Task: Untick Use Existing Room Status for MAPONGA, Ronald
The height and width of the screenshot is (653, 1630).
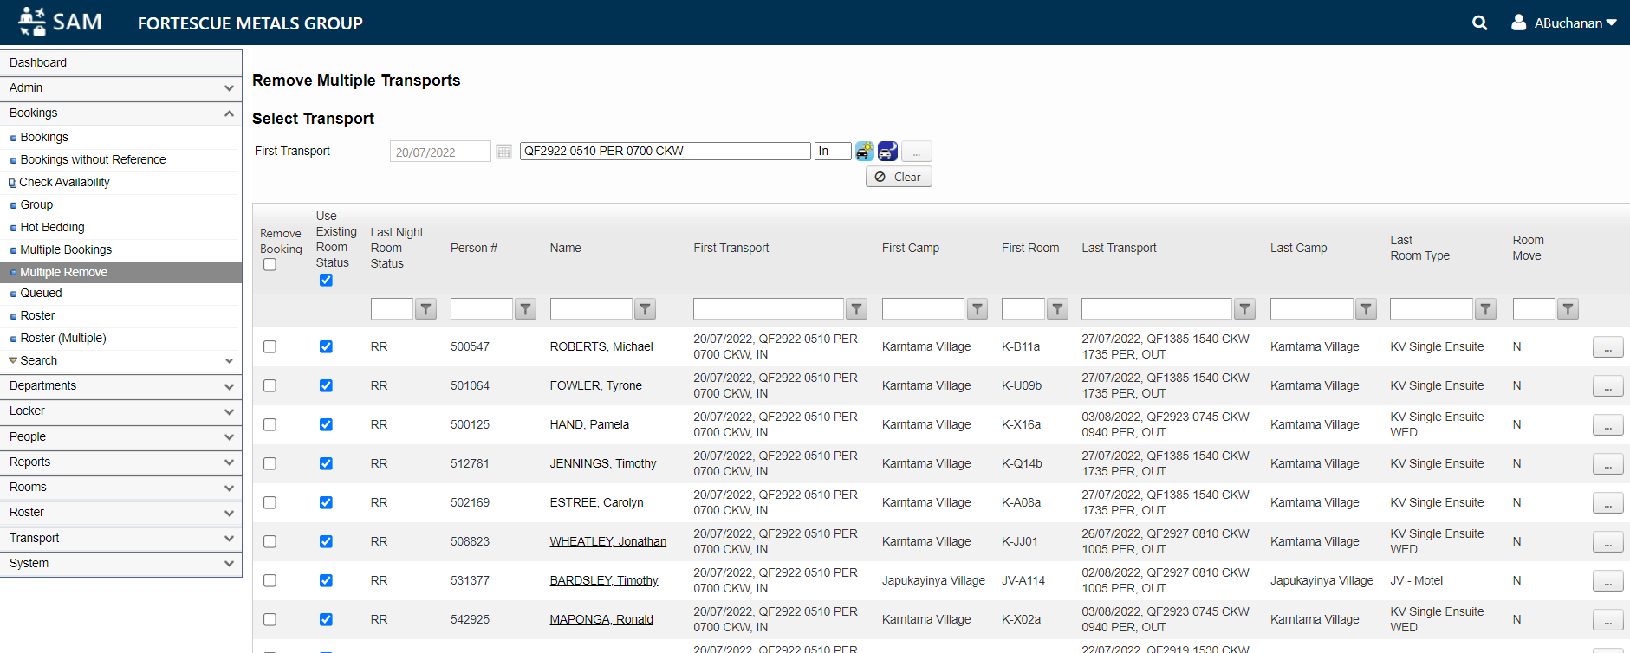Action: point(326,619)
